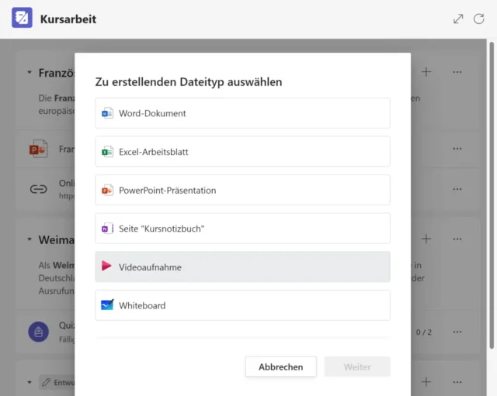The height and width of the screenshot is (396, 497).
Task: Click the OneNote Kursnotizbuch icon
Action: click(107, 229)
